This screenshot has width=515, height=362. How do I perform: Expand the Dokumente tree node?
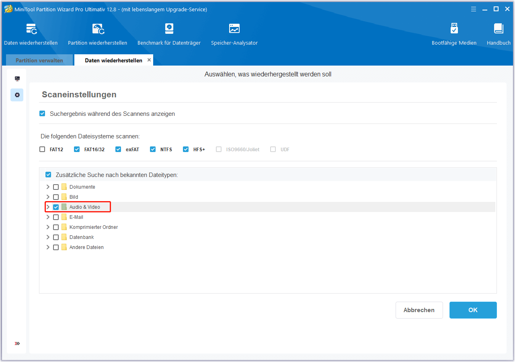(48, 187)
